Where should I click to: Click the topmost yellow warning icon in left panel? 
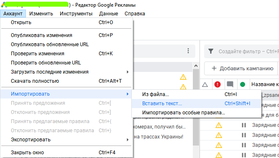click(183, 77)
